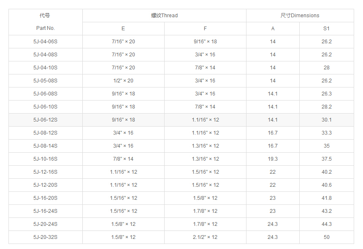
Task: Click the S1 value 43.2
Action: [326, 211]
